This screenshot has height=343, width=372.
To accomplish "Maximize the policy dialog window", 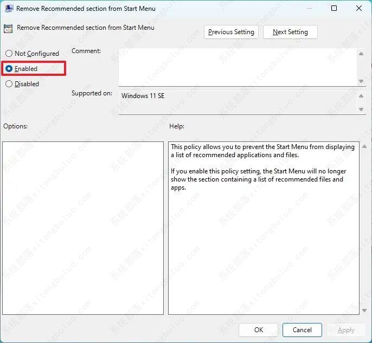I will tap(334, 9).
